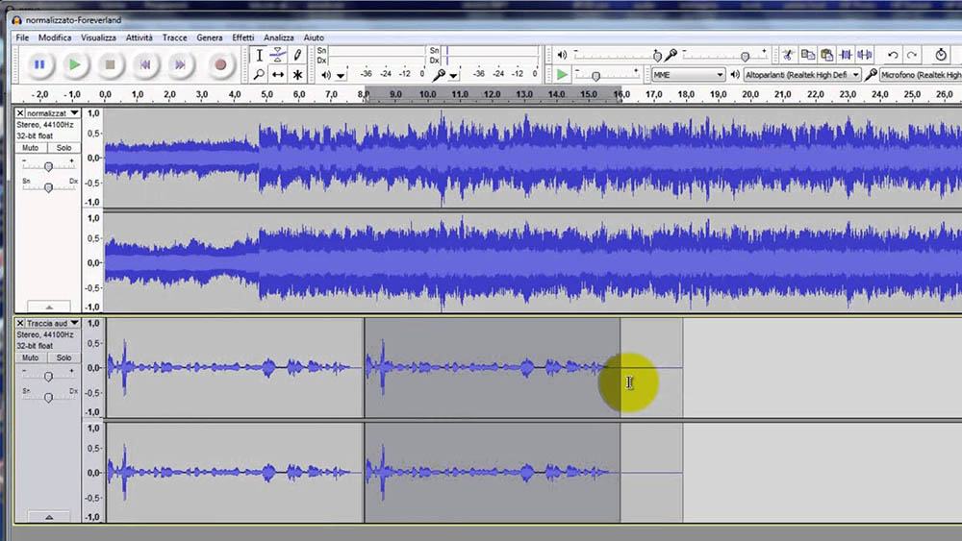The image size is (962, 541).
Task: Collapse the normalizzat track with bottom arrow
Action: 48,307
